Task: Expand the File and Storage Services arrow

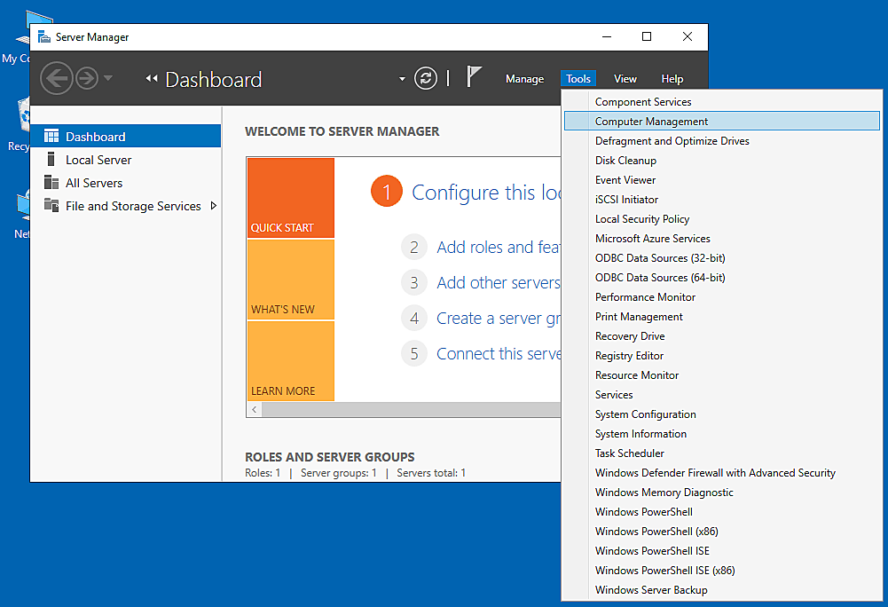Action: click(214, 206)
